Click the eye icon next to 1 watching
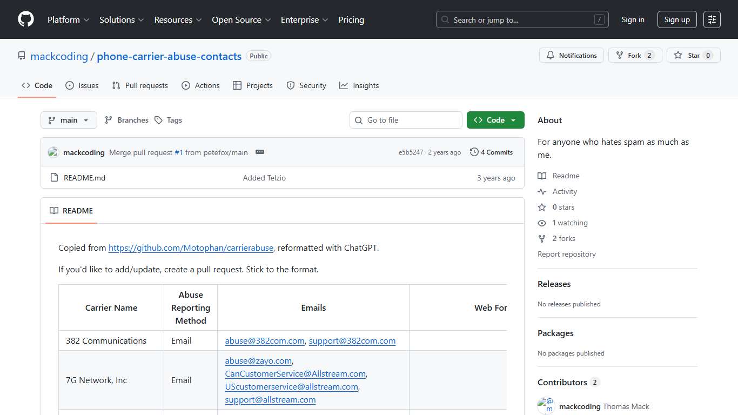Viewport: 738px width, 415px height. tap(542, 223)
